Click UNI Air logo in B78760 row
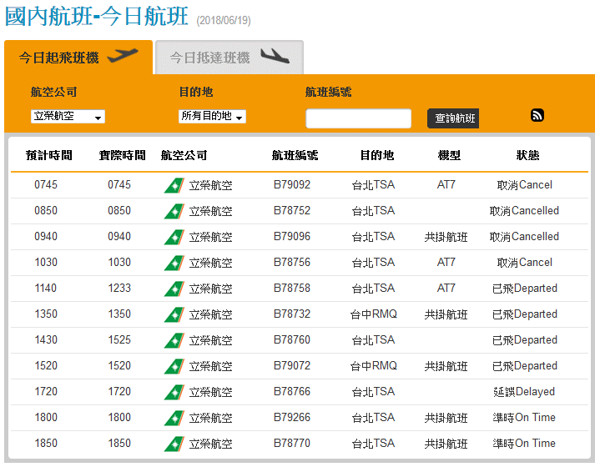 (174, 340)
